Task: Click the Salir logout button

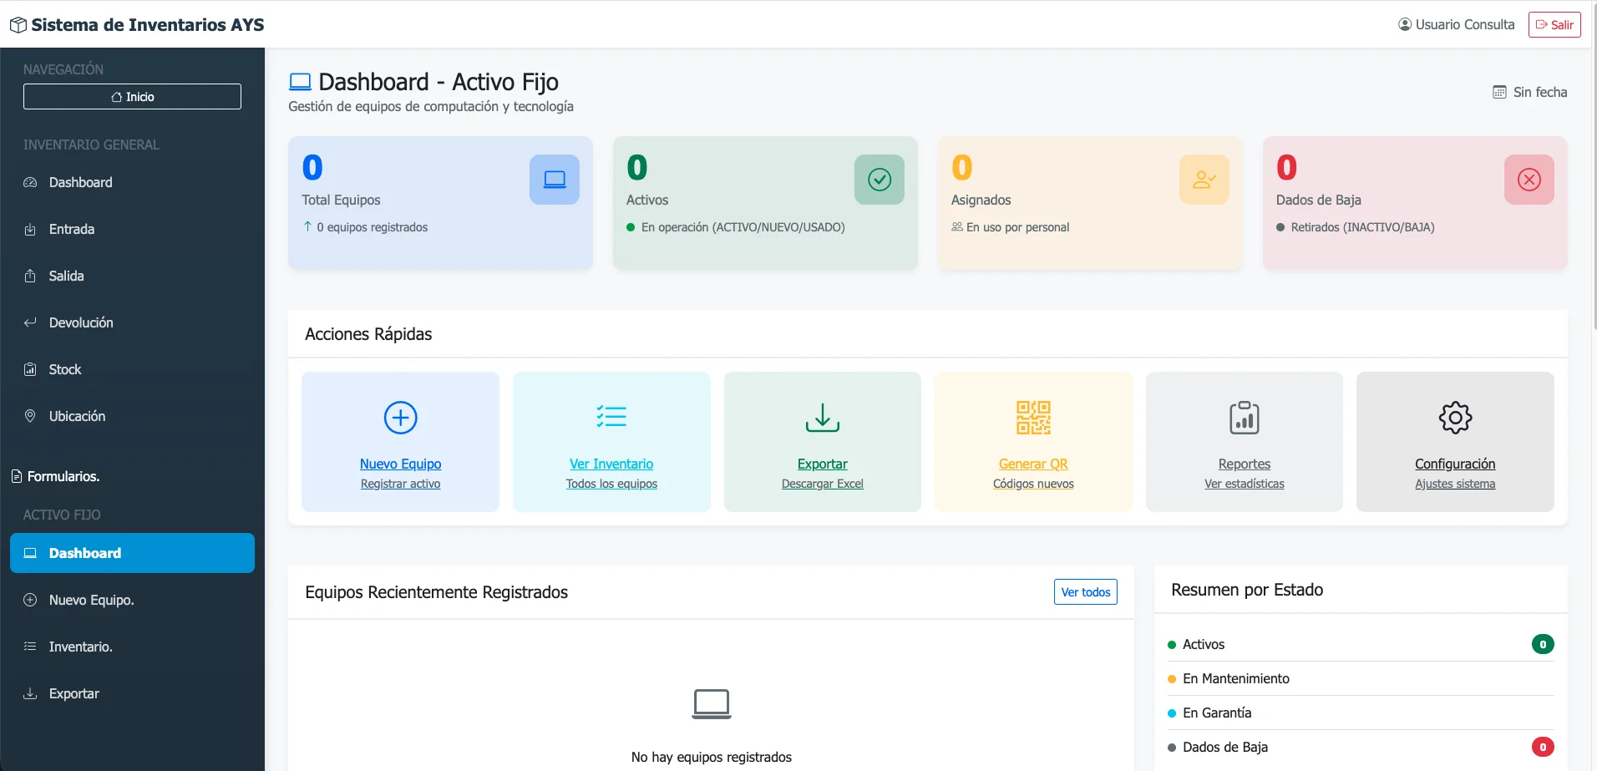Action: click(x=1554, y=25)
